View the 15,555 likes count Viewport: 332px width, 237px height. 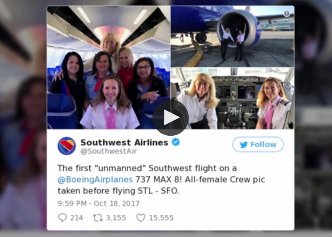(x=161, y=218)
